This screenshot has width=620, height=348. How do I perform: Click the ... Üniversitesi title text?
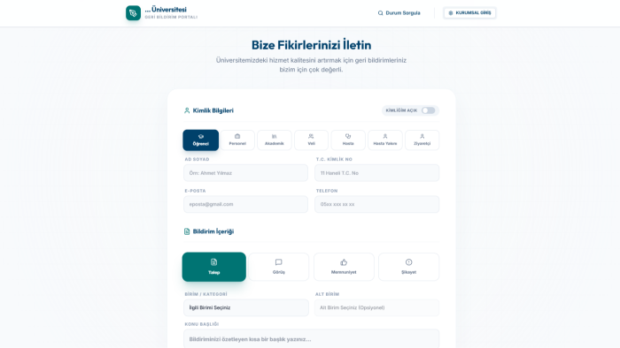point(166,10)
